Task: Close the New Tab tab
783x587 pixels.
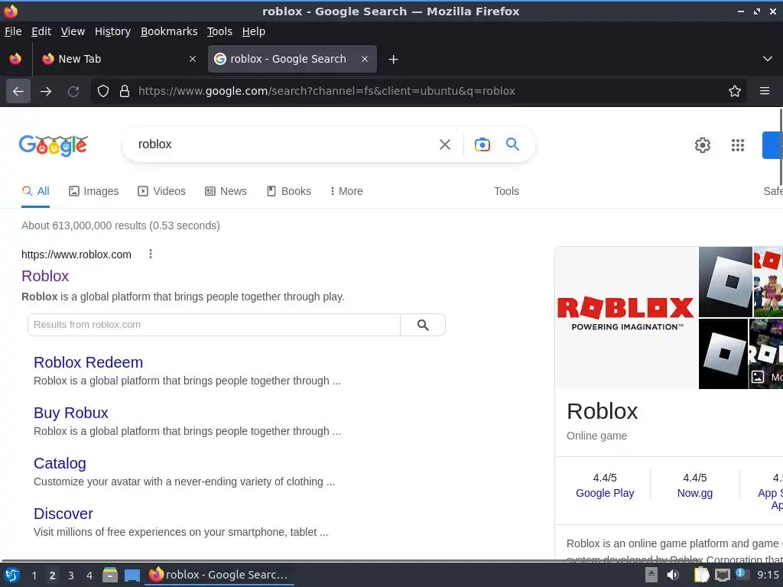Action: pyautogui.click(x=192, y=59)
